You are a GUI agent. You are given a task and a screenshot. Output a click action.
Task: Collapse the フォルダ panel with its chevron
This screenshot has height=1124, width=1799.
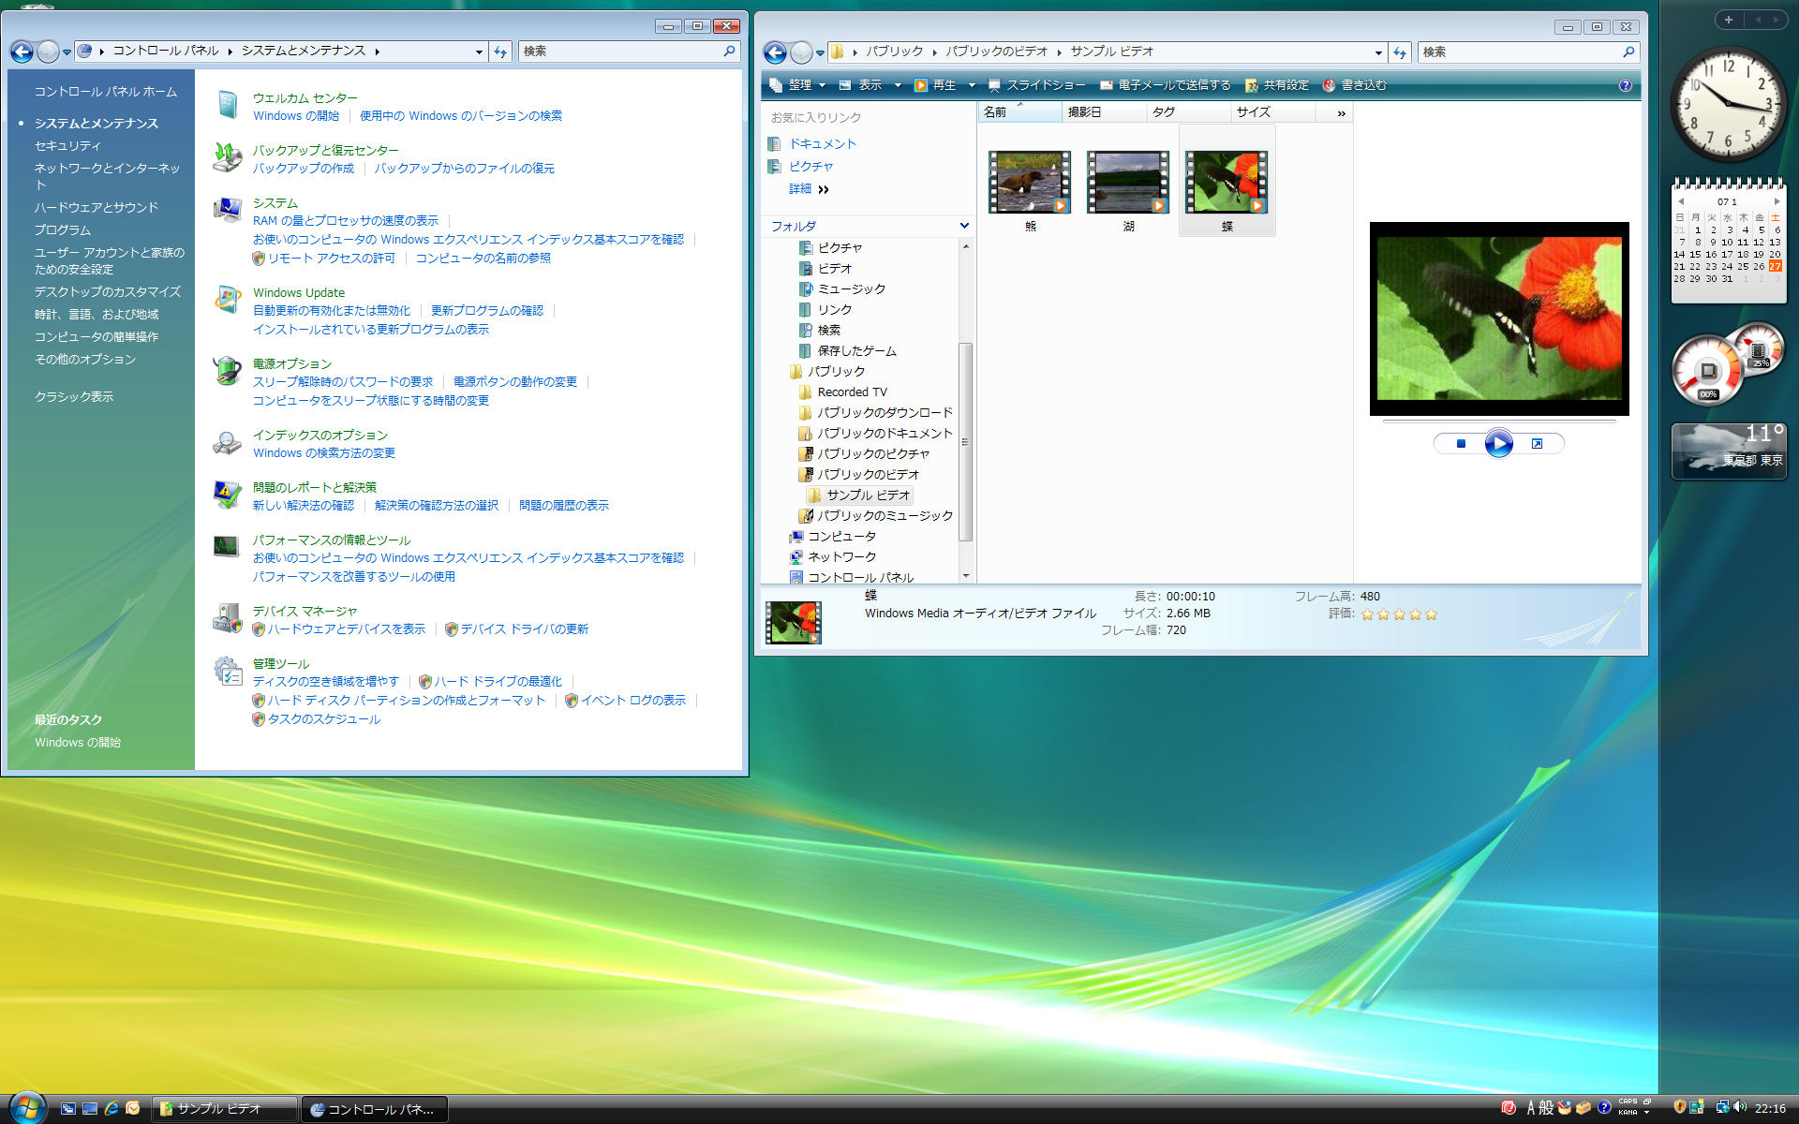click(964, 226)
